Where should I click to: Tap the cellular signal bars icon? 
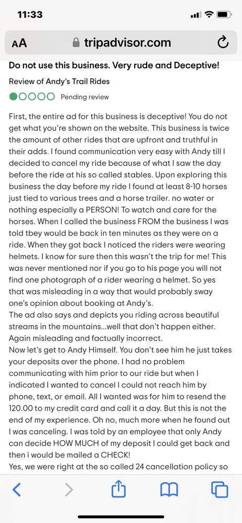point(195,15)
